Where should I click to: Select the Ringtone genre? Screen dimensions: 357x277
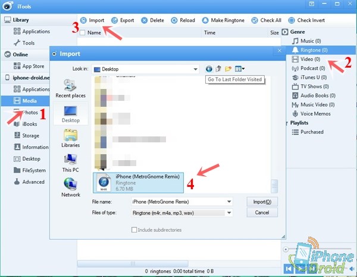(x=321, y=50)
